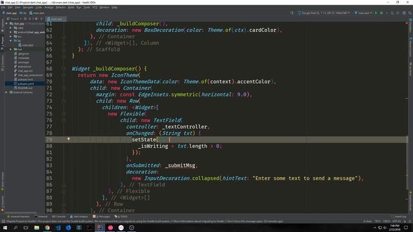Screen dimensions: 413x232
Task: Open Chrome from the taskbar
Action: tap(47, 227)
